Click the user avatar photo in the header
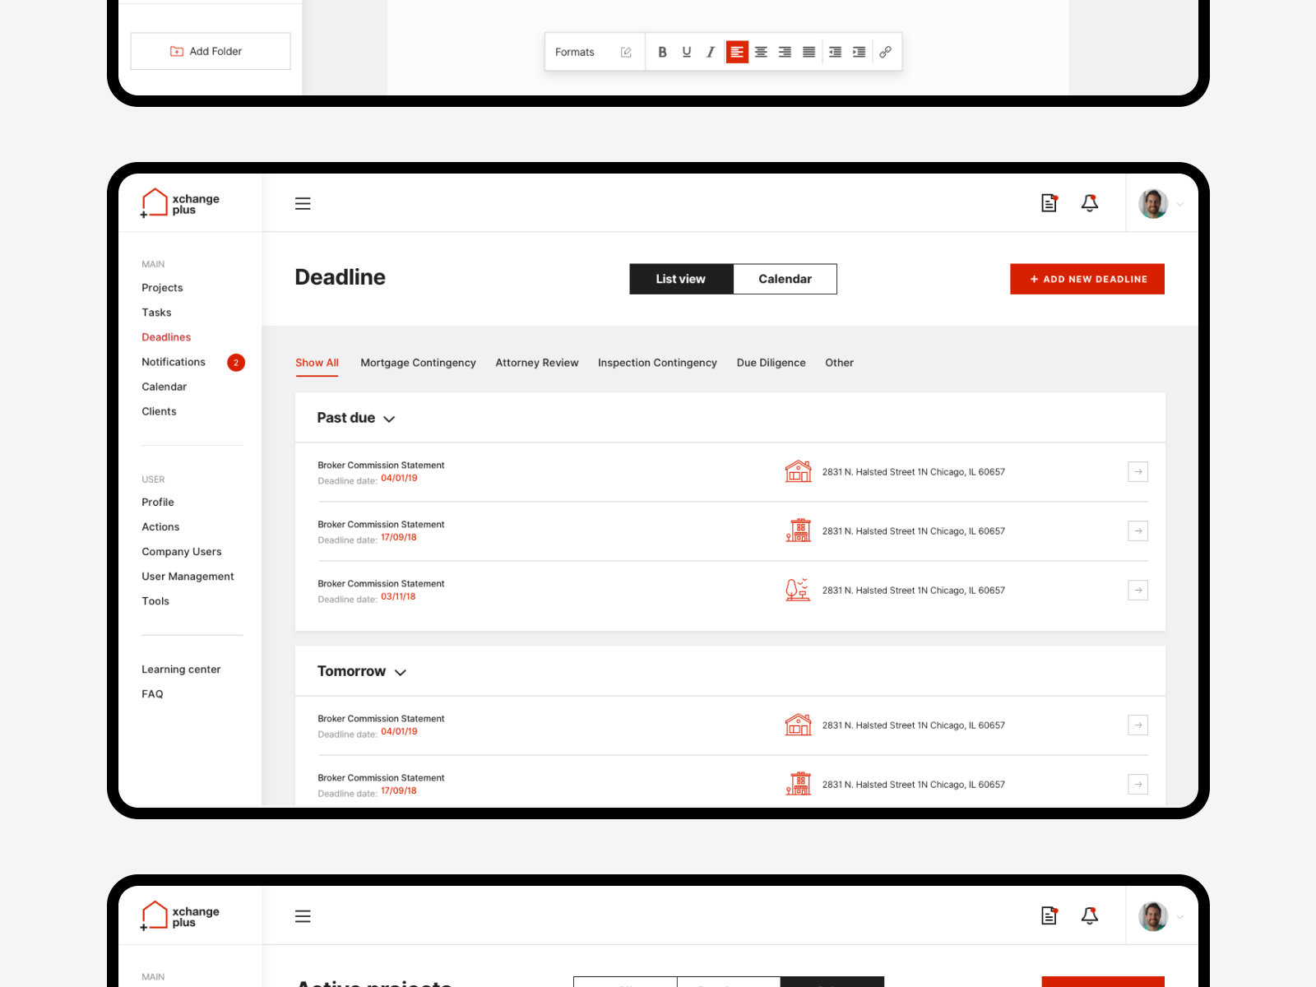This screenshot has height=987, width=1316. click(x=1152, y=203)
